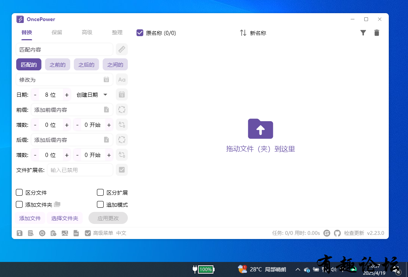
Task: Select the 之前的 match mode
Action: [58, 64]
